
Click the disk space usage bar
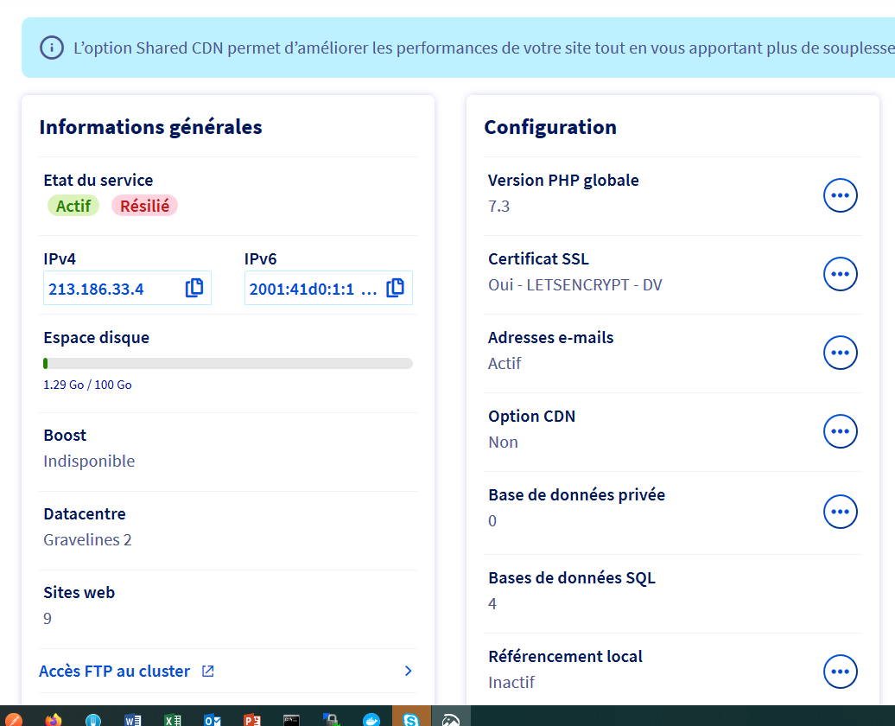point(228,364)
